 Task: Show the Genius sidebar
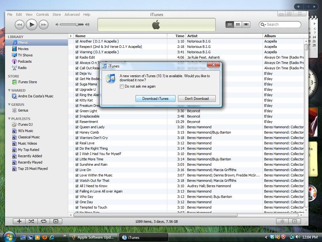coord(294,222)
